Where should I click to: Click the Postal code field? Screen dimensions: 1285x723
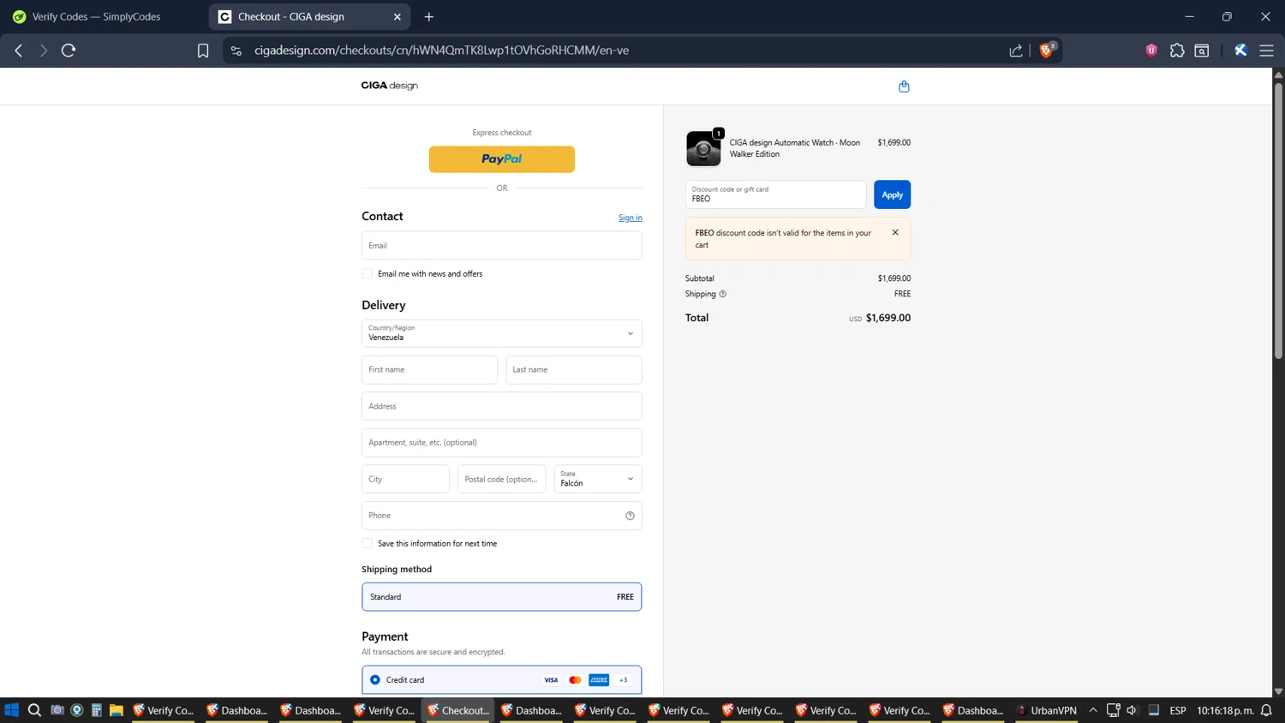click(501, 479)
